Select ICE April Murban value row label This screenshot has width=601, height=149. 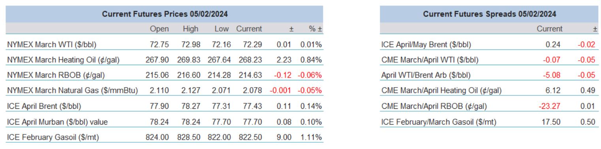[57, 122]
